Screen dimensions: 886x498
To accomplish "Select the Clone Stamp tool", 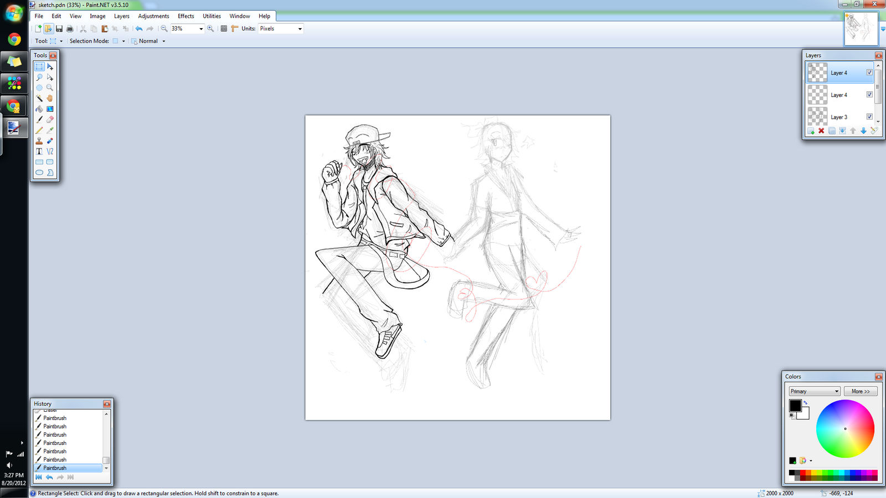I will tap(39, 141).
